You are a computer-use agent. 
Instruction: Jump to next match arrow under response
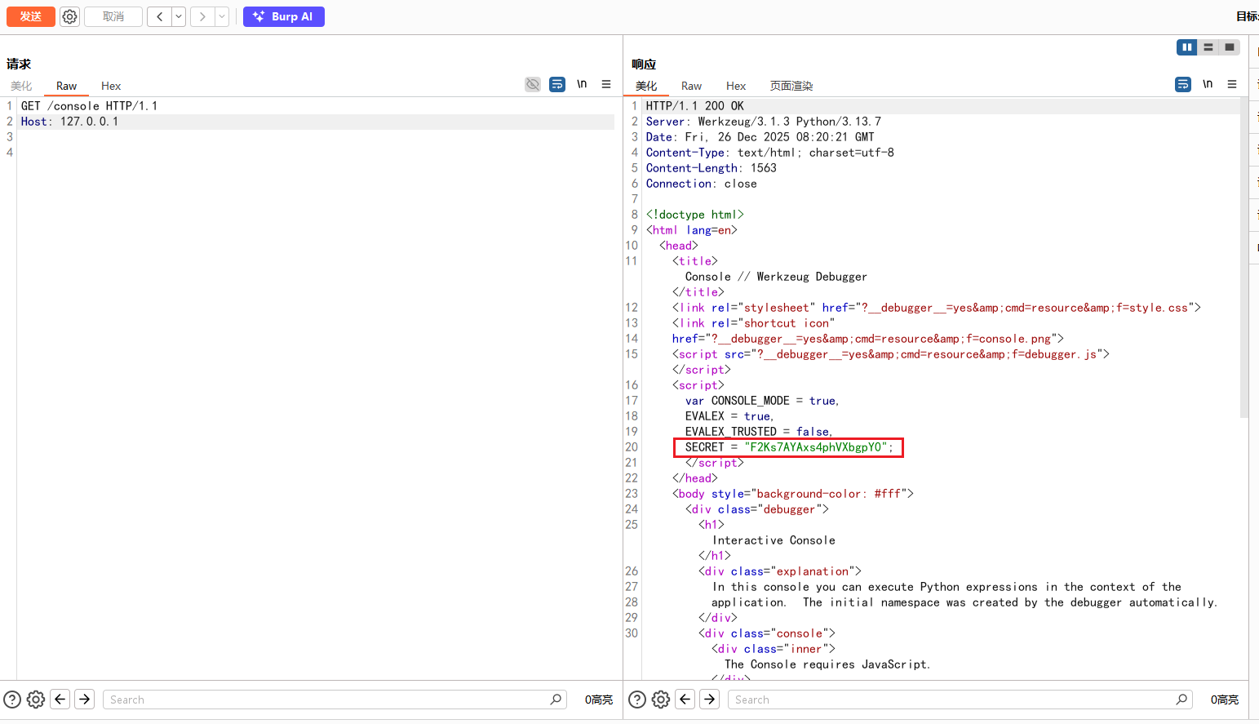[710, 700]
